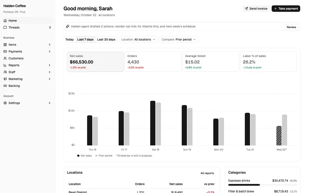Click the Threads speech bubble icon
Screen dimensions: 309x193
pos(5,27)
